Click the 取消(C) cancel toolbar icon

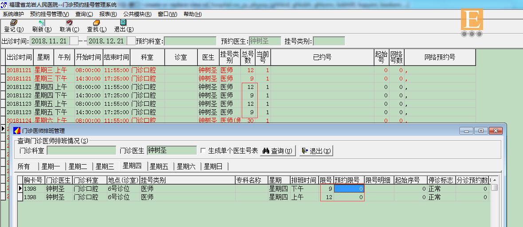[69, 23]
